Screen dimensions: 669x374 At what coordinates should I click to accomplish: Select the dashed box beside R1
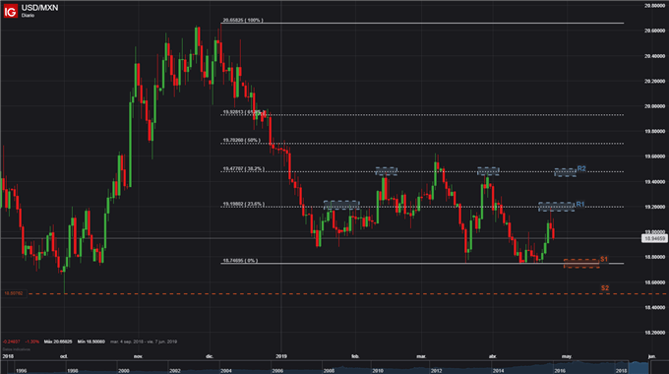pyautogui.click(x=557, y=207)
